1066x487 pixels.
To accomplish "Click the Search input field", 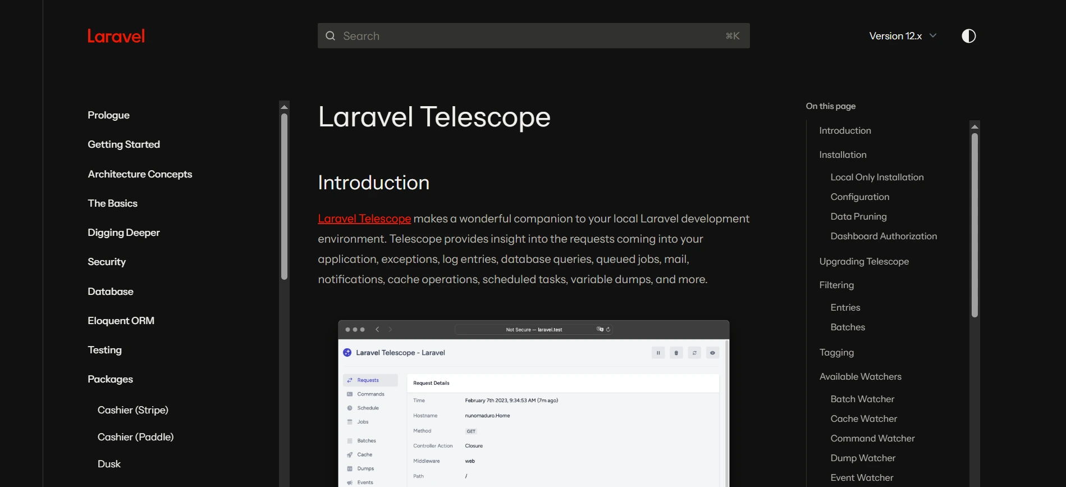I will click(x=533, y=36).
